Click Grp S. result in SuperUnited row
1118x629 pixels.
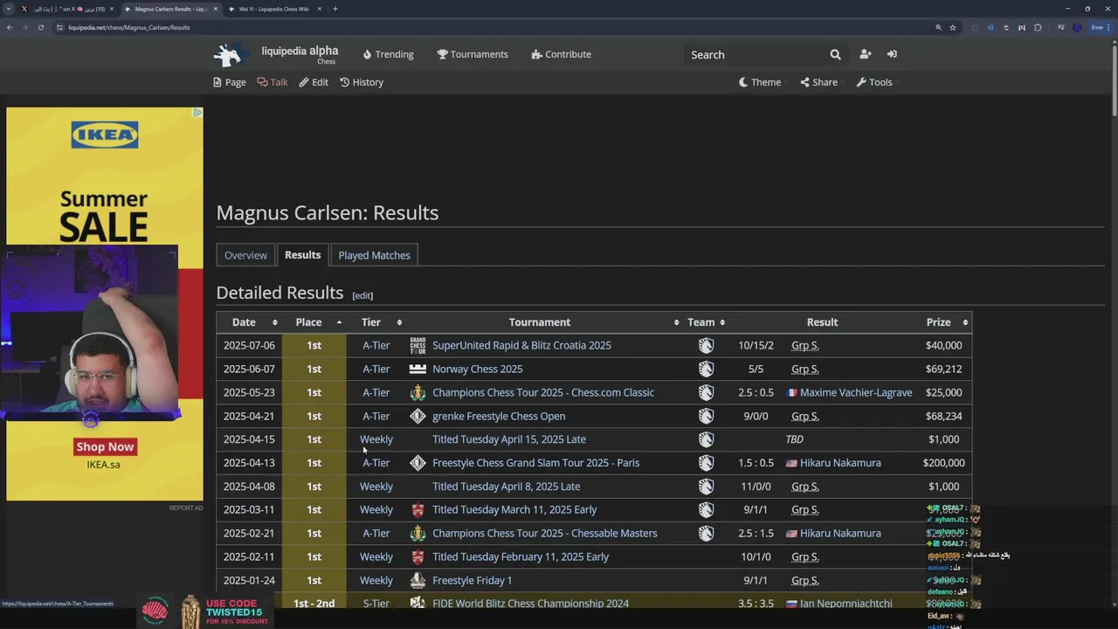804,345
